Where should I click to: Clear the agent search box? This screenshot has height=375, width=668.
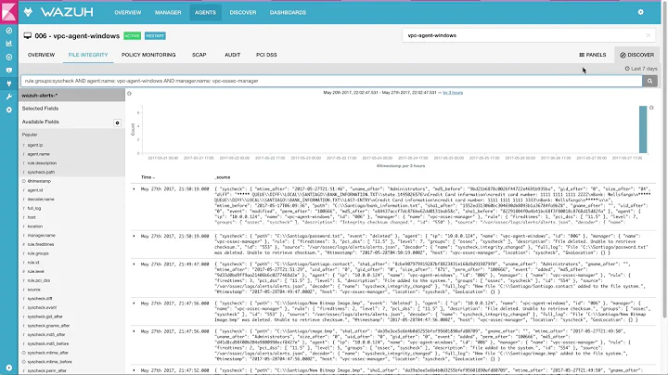pyautogui.click(x=649, y=35)
